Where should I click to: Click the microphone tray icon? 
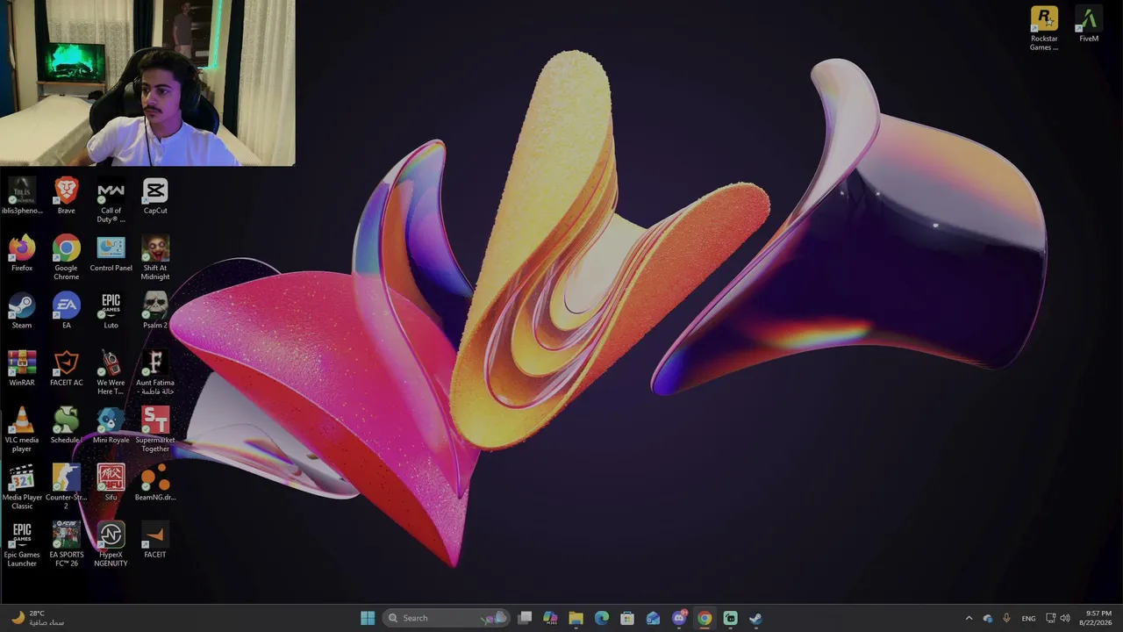coord(1006,618)
